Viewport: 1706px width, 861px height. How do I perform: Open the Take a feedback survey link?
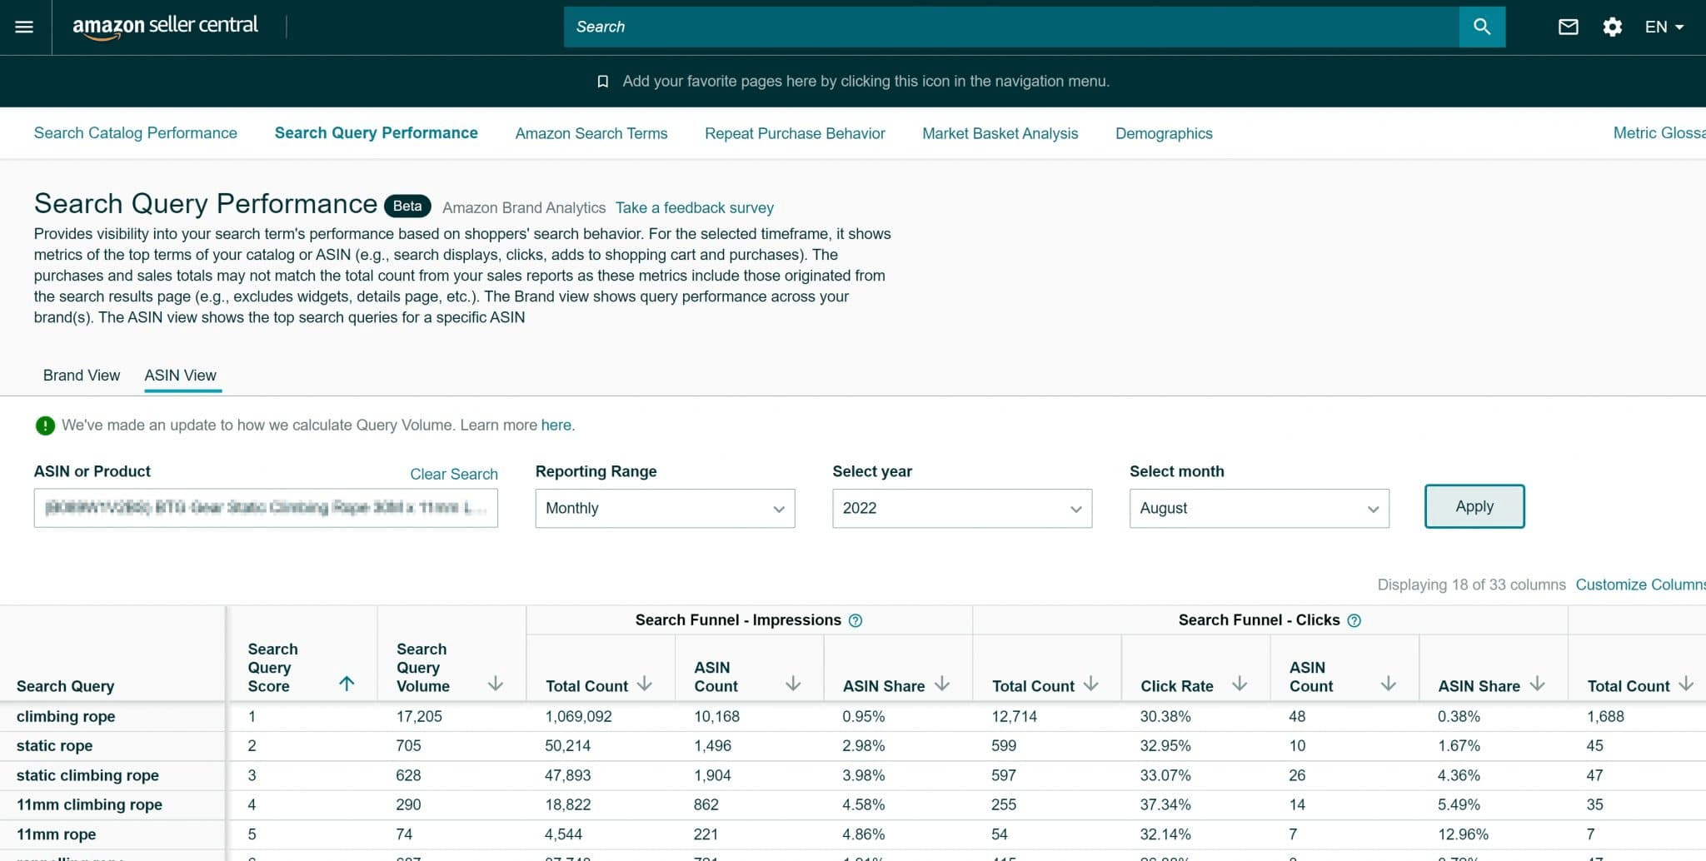pyautogui.click(x=694, y=207)
